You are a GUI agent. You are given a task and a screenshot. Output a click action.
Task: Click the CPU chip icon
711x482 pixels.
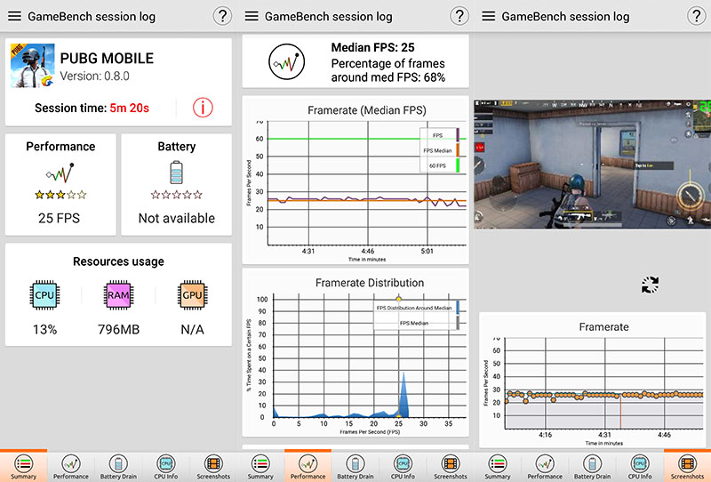pos(44,295)
